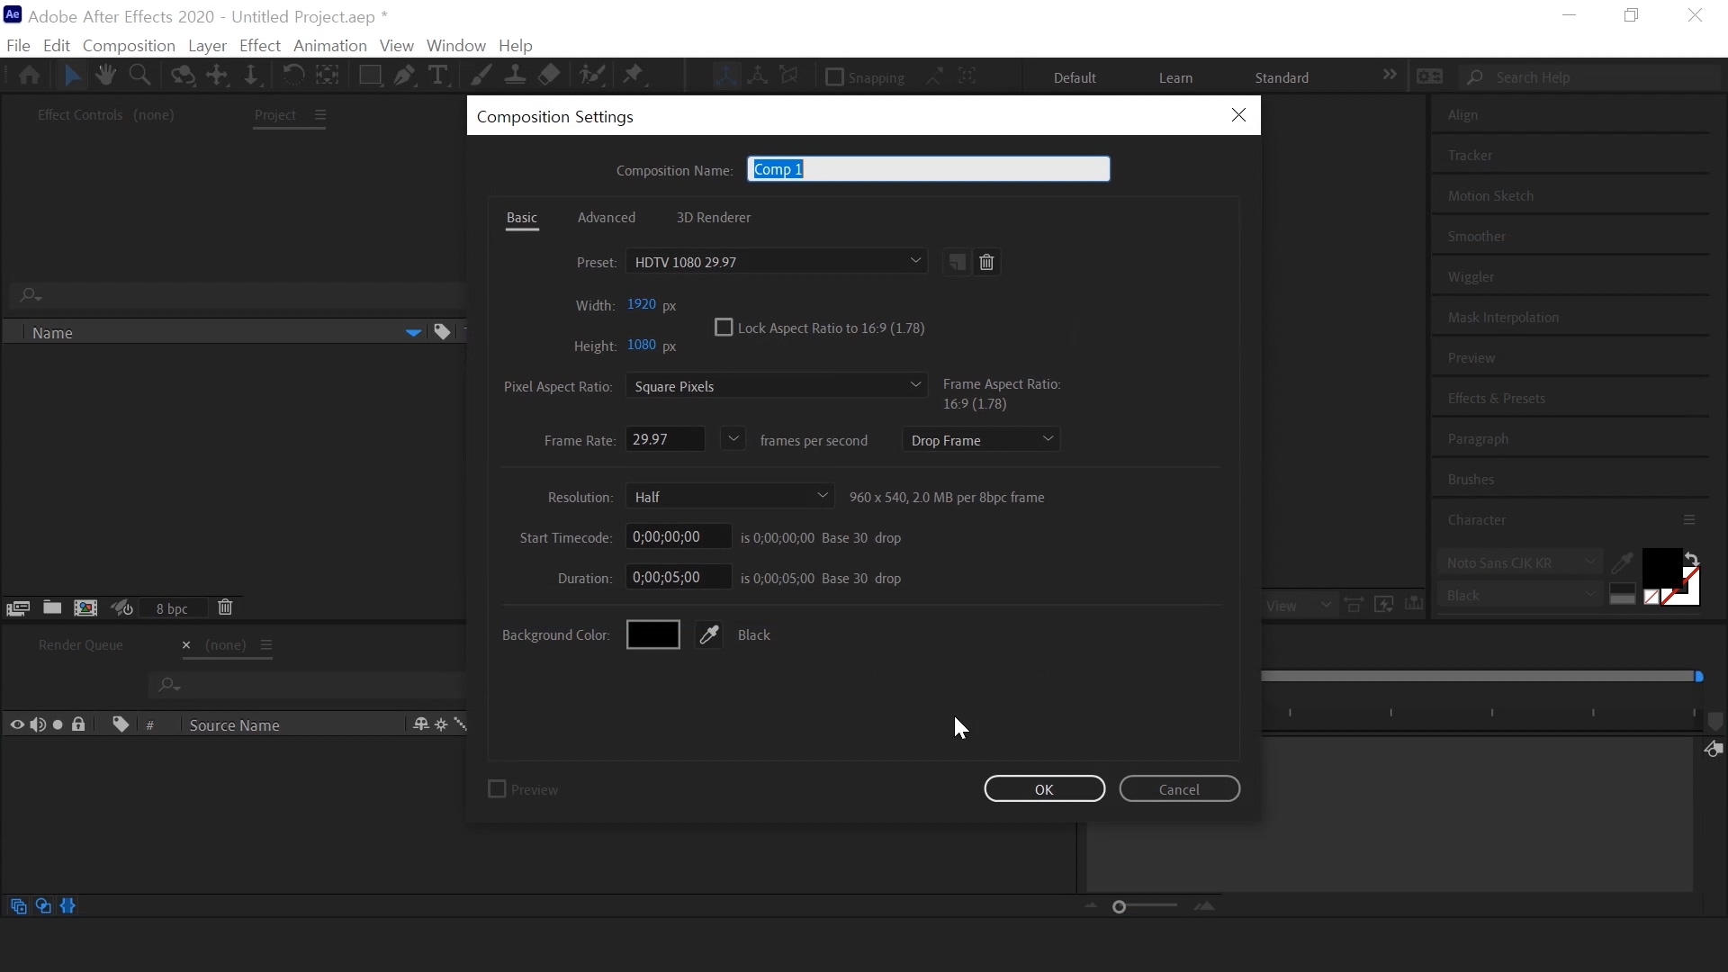Toggle the Preview checkbox in dialog

click(497, 789)
